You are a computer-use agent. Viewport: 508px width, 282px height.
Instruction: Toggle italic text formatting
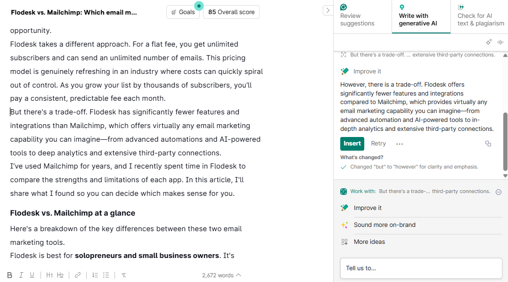tap(21, 275)
